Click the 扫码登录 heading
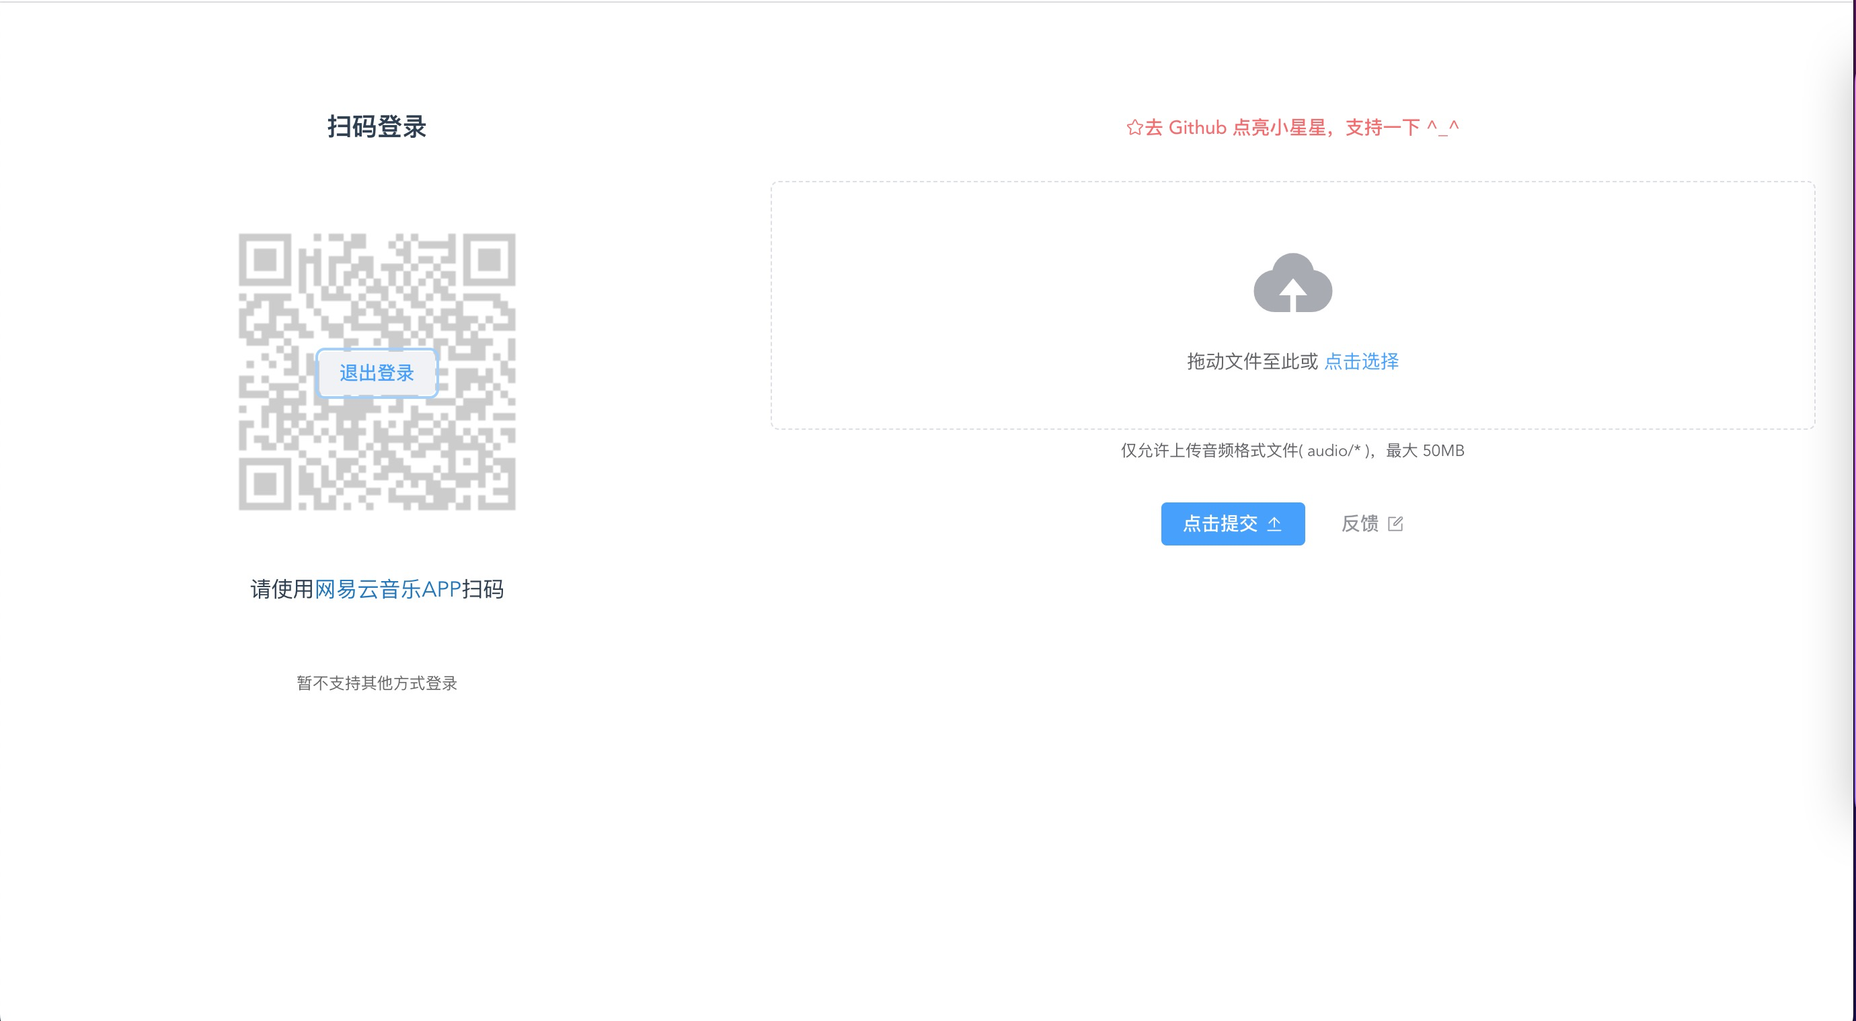Image resolution: width=1856 pixels, height=1021 pixels. [x=377, y=127]
